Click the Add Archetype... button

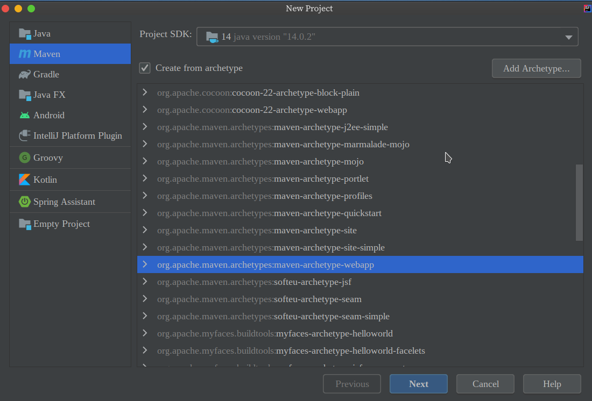[536, 68]
